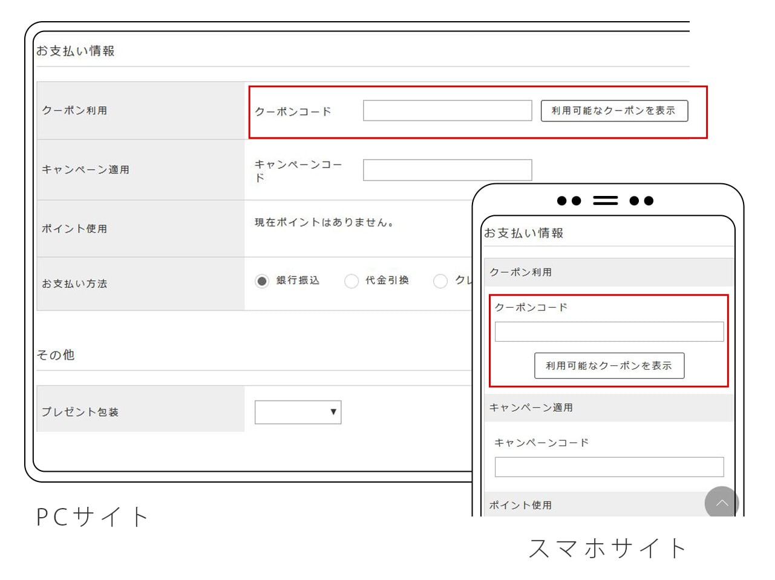Click the smartphone 利用可能なクーポンを表示 button
The height and width of the screenshot is (580, 775).
coord(609,365)
